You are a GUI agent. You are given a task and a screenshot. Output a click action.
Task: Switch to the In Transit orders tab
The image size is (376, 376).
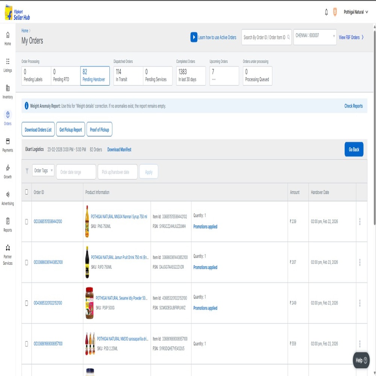tap(128, 76)
